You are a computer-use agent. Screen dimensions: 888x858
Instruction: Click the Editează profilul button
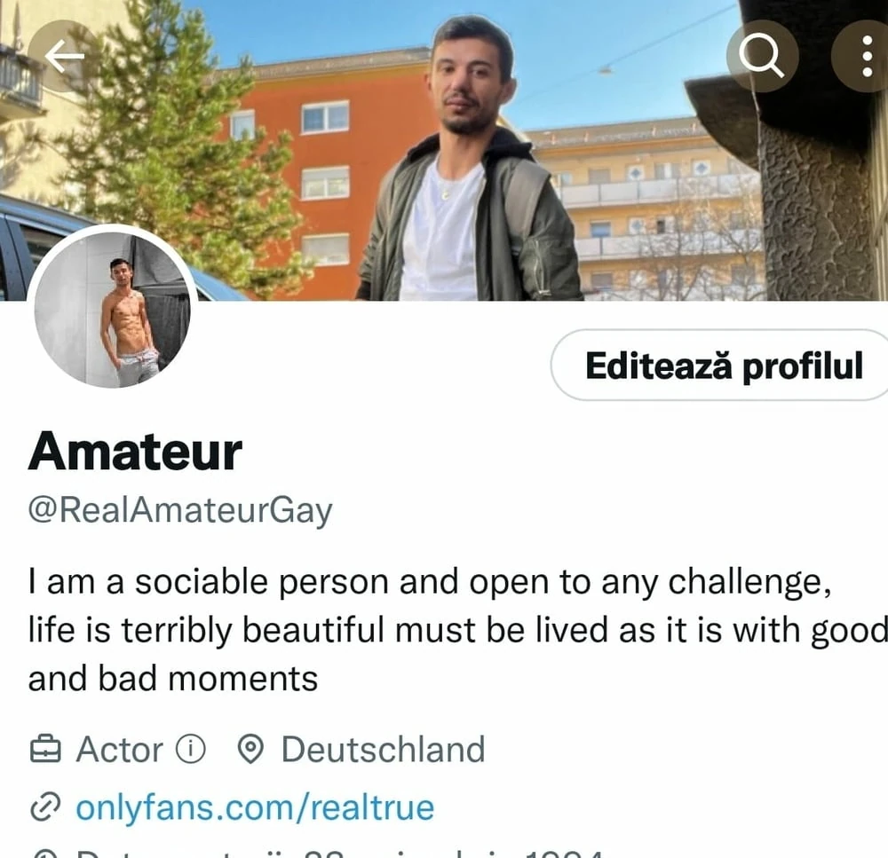point(721,365)
